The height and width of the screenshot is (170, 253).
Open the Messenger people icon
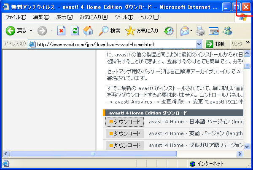tap(227, 31)
